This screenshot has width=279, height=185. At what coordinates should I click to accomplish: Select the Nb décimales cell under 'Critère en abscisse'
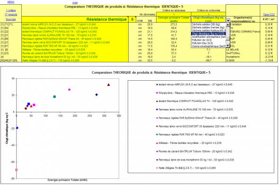coord(174,14)
